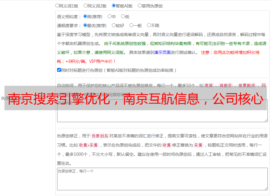Click the 减肥茶 example tag
Screen dimensions: 271x196
click(225, 85)
